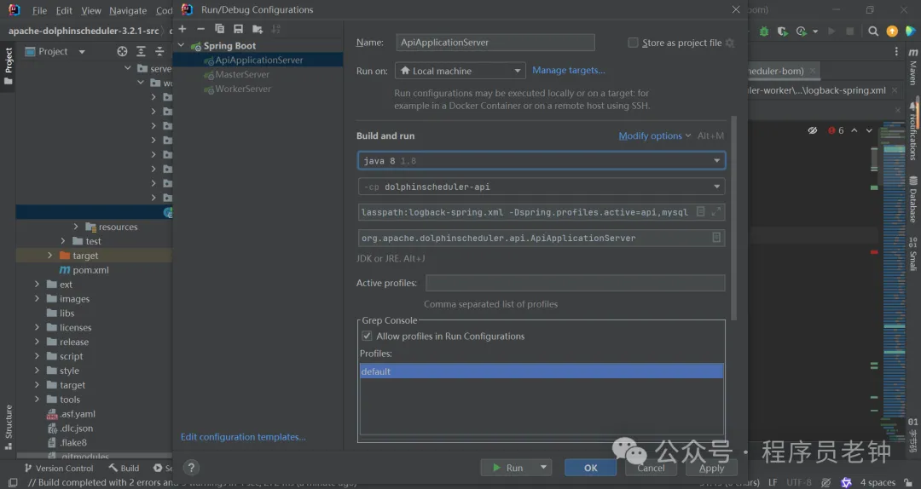Open Search Everywhere magnifier icon
The width and height of the screenshot is (921, 489).
coord(873,32)
